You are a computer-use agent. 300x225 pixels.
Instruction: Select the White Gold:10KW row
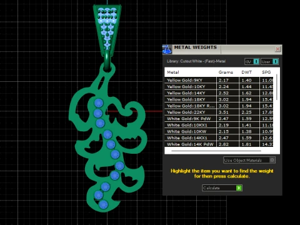[219, 131]
